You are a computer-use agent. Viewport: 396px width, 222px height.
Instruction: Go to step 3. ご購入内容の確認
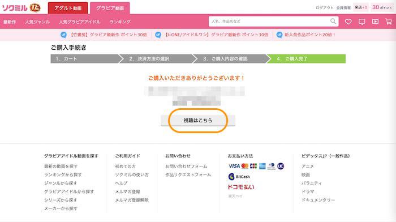[231, 59]
